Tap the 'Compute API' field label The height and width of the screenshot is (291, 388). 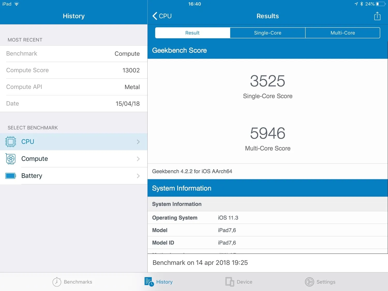[24, 87]
